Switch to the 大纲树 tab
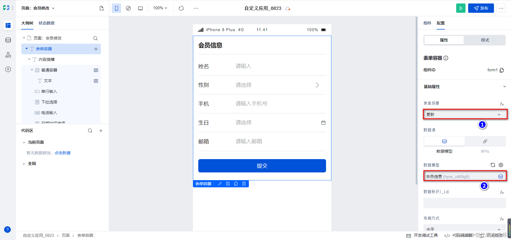 point(27,23)
